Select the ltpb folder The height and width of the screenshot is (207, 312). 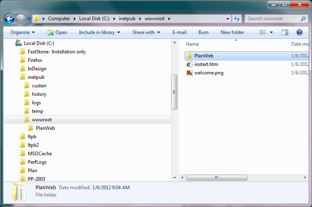[32, 137]
